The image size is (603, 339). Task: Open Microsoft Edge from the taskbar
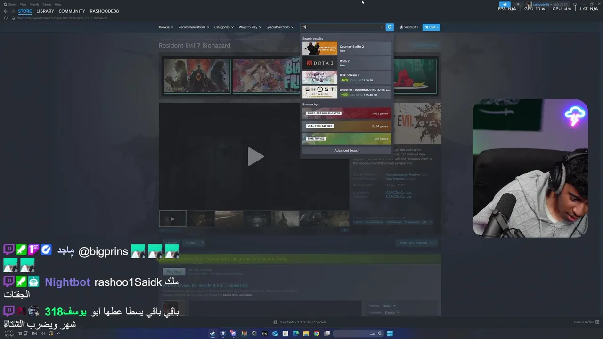(x=295, y=333)
